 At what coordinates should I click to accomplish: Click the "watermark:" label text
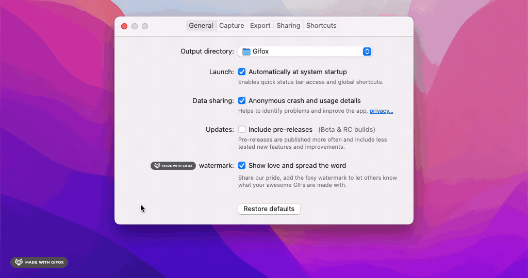[217, 165]
